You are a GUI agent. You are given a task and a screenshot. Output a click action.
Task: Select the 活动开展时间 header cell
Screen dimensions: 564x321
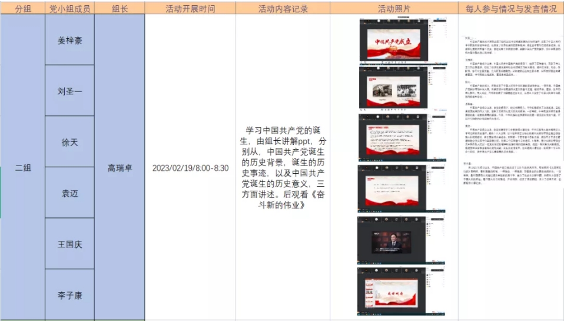(190, 9)
